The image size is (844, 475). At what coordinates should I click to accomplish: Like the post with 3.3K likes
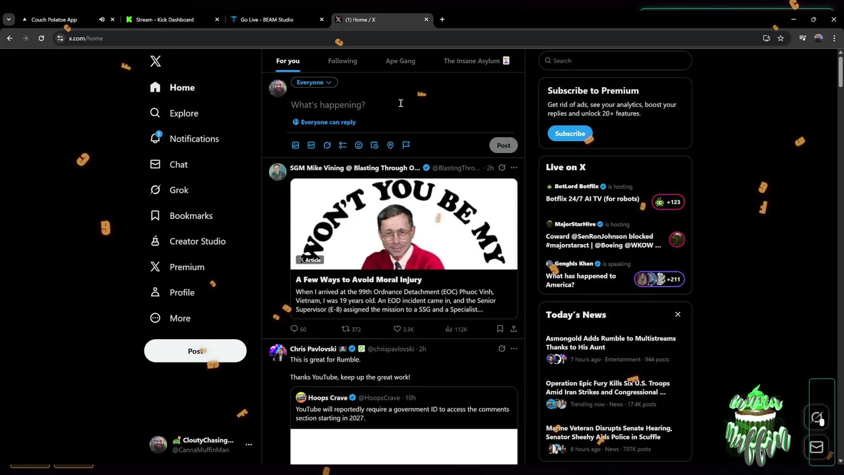[x=404, y=329]
